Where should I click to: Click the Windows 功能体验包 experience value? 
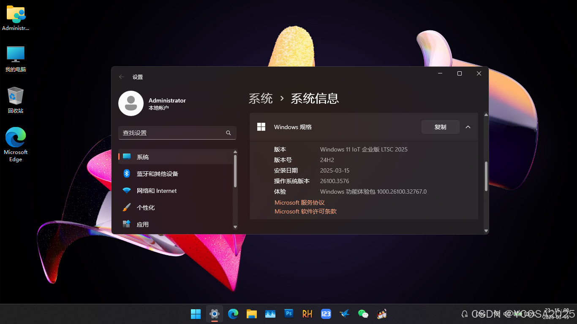pyautogui.click(x=373, y=192)
